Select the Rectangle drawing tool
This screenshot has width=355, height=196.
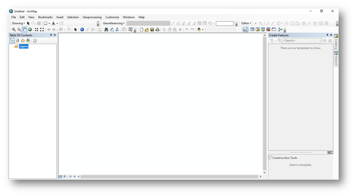45,23
